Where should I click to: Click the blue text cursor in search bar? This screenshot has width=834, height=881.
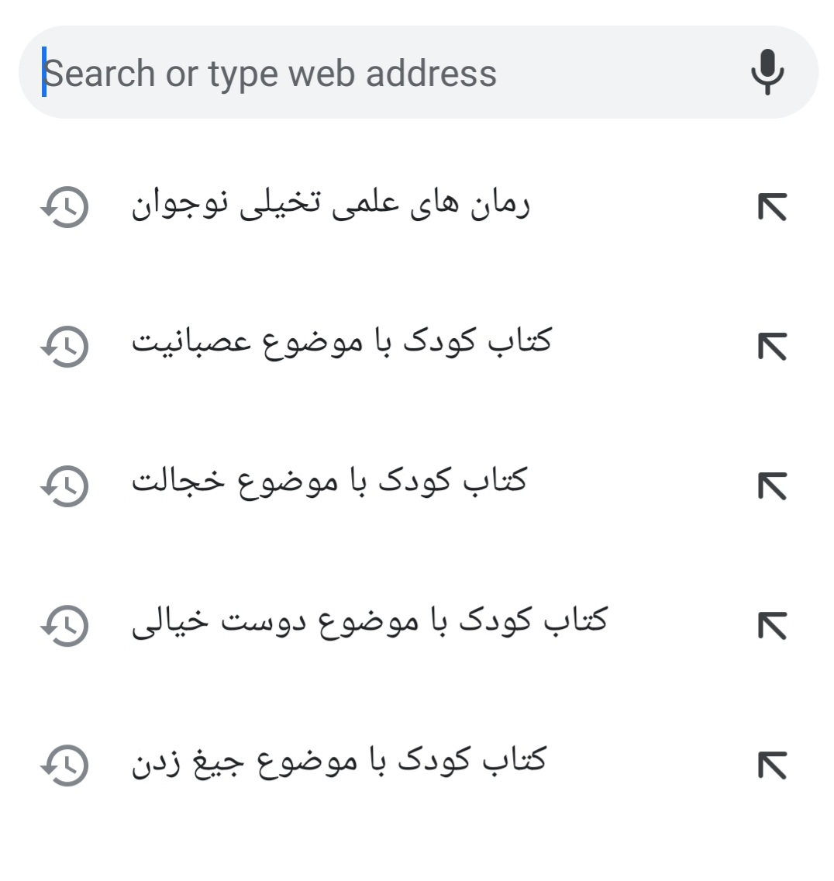tap(44, 72)
